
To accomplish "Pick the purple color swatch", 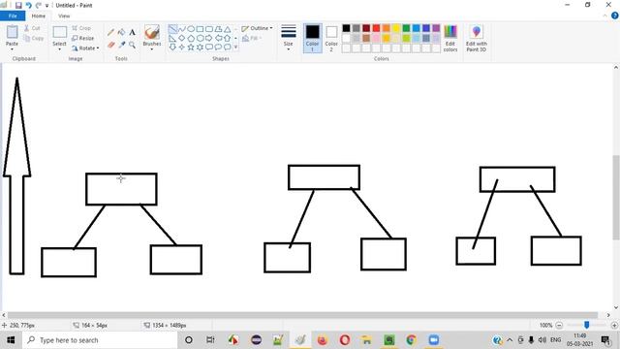I will tap(436, 28).
